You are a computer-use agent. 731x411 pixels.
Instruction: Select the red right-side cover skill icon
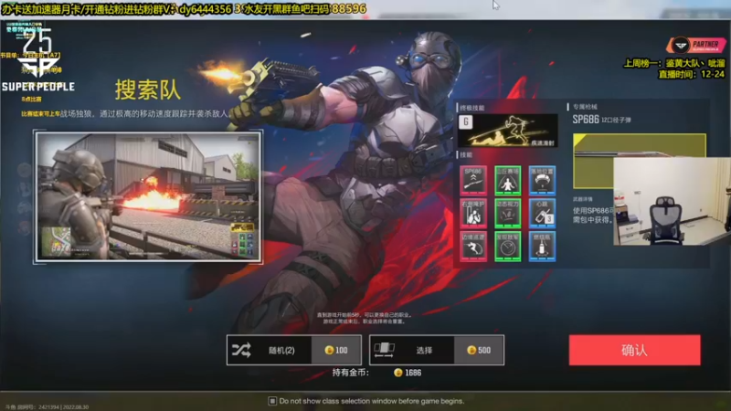(x=473, y=213)
